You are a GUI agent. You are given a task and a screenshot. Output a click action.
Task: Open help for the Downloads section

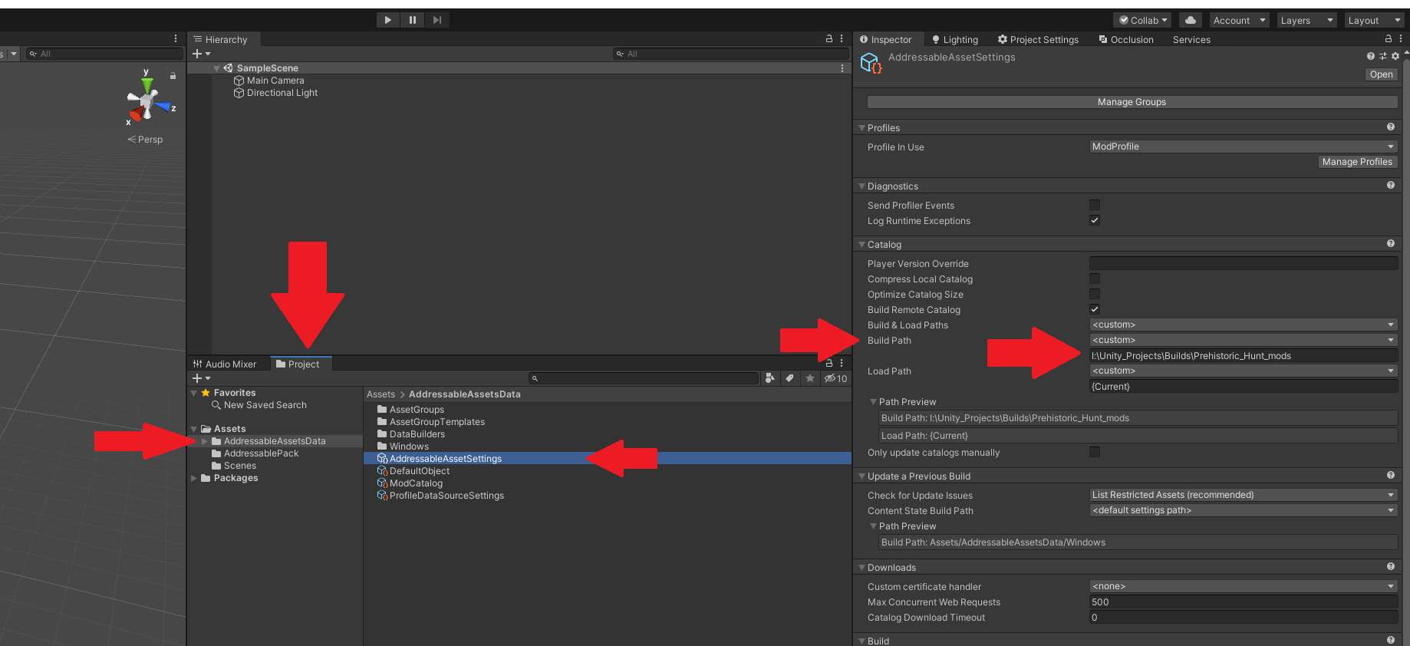point(1391,566)
